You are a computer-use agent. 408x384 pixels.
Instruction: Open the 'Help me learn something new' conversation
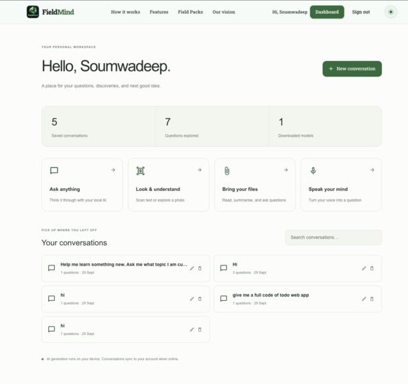tap(125, 269)
